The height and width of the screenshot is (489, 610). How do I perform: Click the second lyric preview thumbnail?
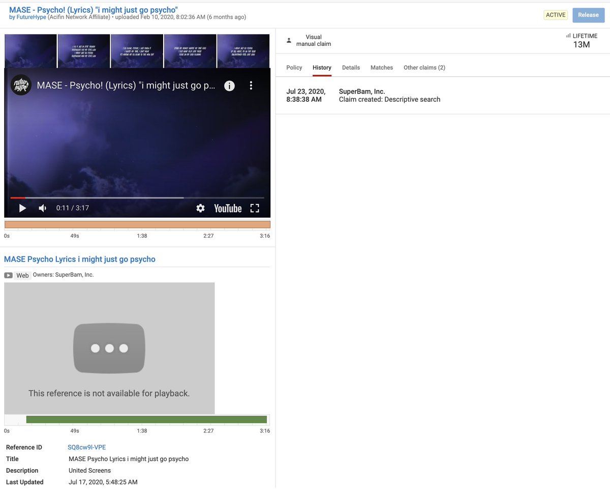84,51
